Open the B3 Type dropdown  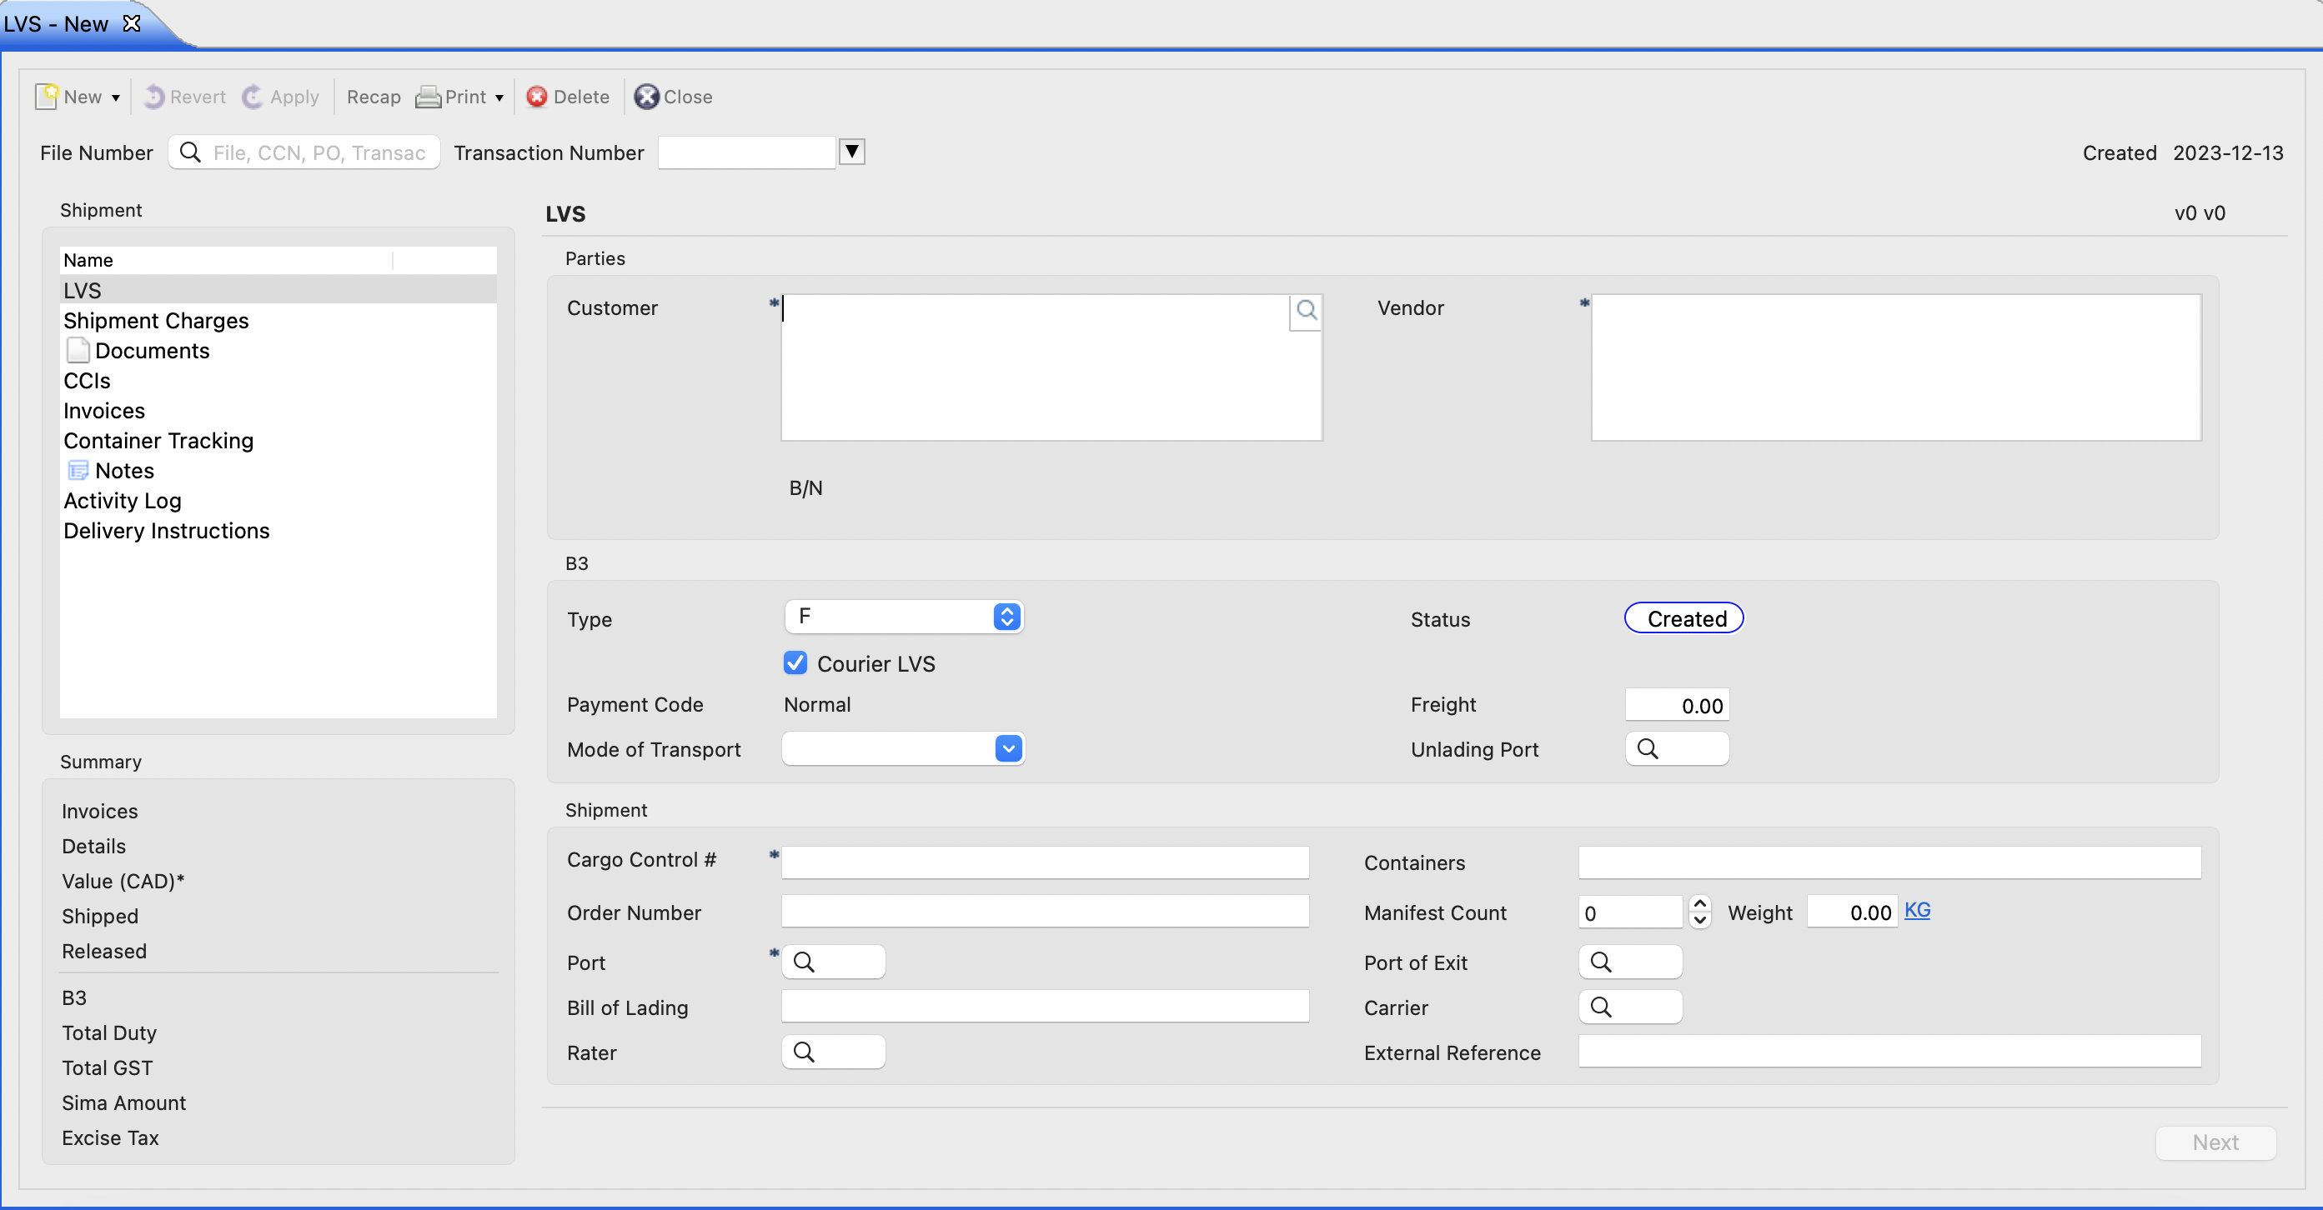[904, 617]
